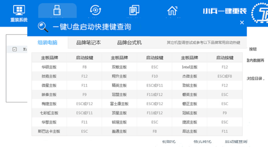Switch to the 组装电脑 tab
The image size is (268, 159).
point(48,43)
